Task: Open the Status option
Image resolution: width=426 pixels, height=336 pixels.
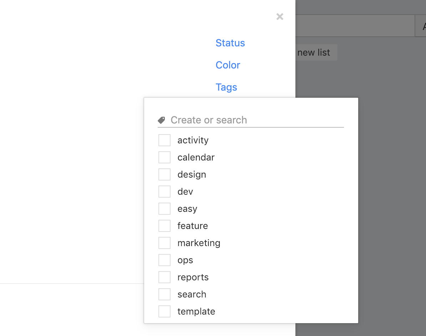Action: click(230, 43)
